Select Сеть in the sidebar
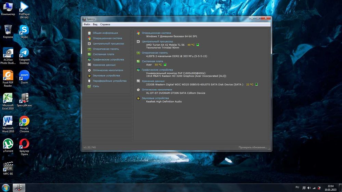 coord(96,86)
